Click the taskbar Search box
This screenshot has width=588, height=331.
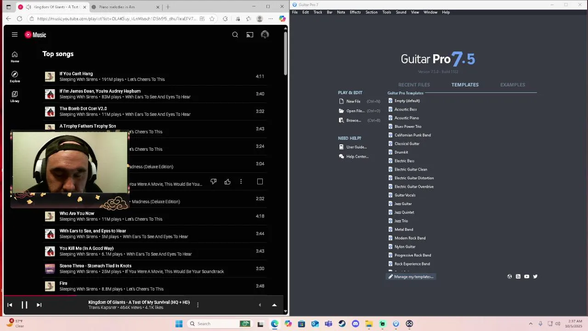click(220, 324)
